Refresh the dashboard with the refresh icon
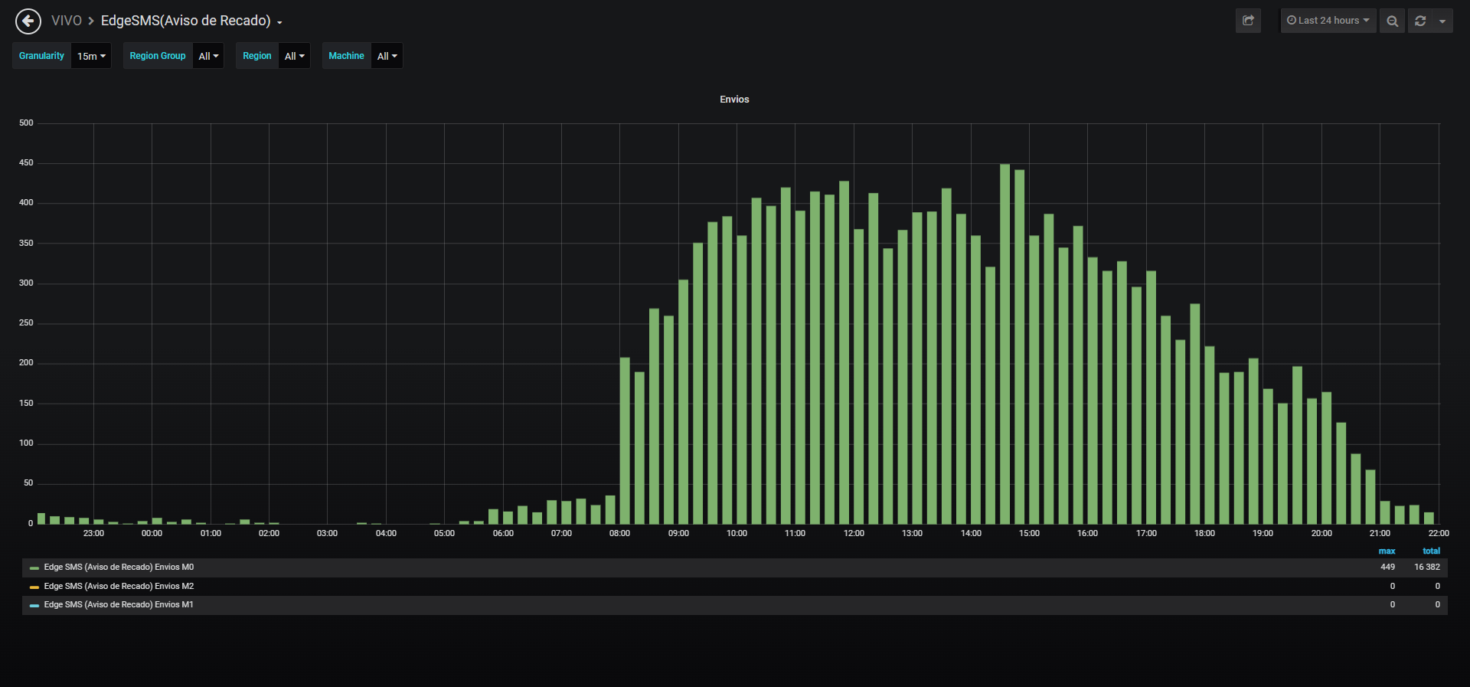 [1420, 21]
